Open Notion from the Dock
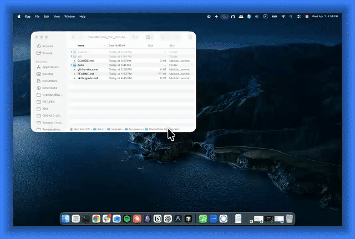 pyautogui.click(x=158, y=218)
